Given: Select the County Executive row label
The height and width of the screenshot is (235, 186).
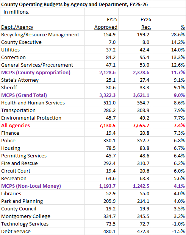Looking at the screenshot, I should point(21,42).
